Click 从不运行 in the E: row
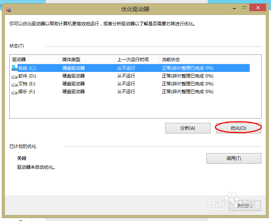 (126, 84)
